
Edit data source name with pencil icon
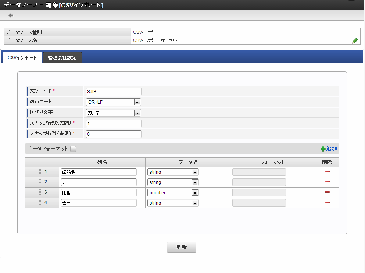click(x=355, y=41)
